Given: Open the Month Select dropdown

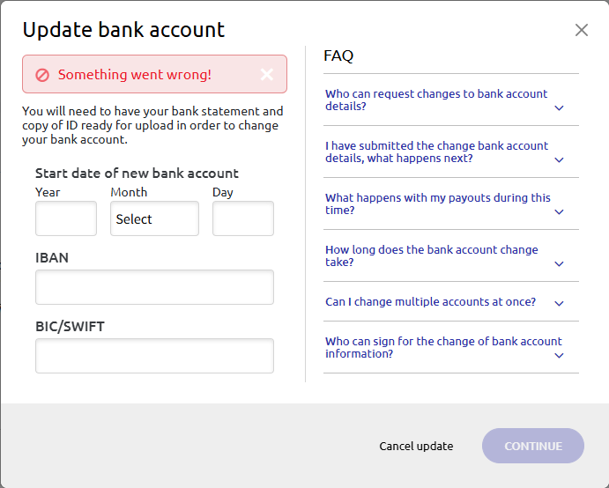Looking at the screenshot, I should (154, 218).
